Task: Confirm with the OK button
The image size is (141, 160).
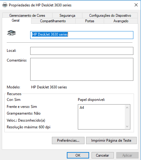Action: [78, 155]
